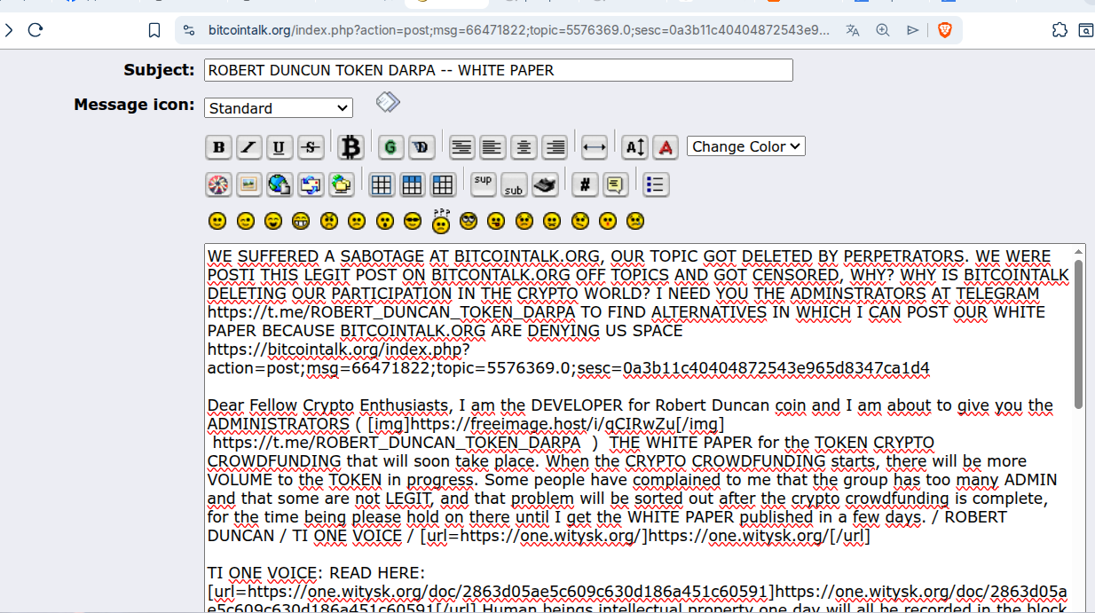Insert subscript text
This screenshot has height=613, width=1095.
coord(514,186)
